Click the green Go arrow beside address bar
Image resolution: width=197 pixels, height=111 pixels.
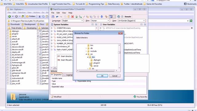pyautogui.click(x=191, y=21)
